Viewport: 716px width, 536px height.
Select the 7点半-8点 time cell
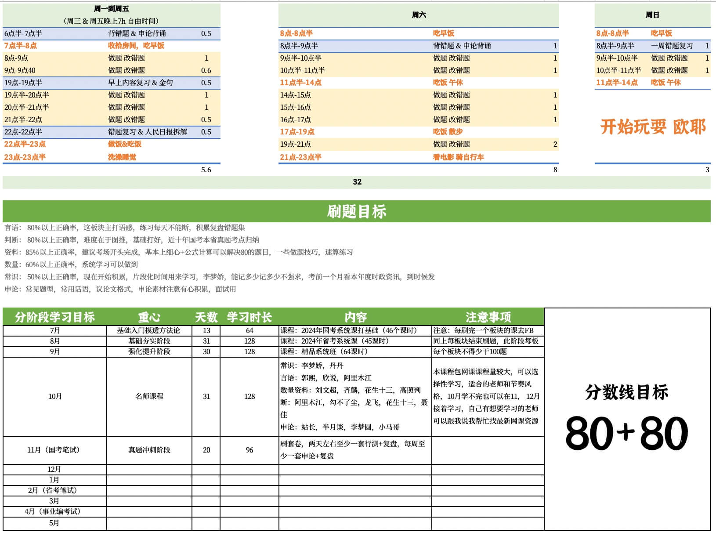click(21, 46)
